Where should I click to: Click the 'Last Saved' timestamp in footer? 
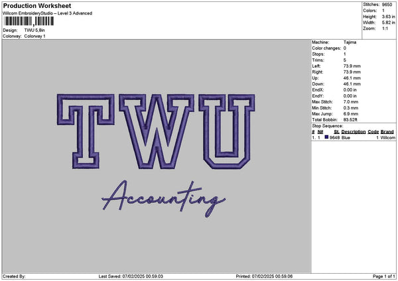pos(131,276)
